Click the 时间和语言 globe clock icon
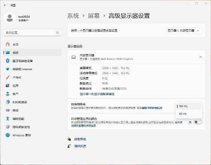This screenshot has width=211, height=165. pos(8,102)
